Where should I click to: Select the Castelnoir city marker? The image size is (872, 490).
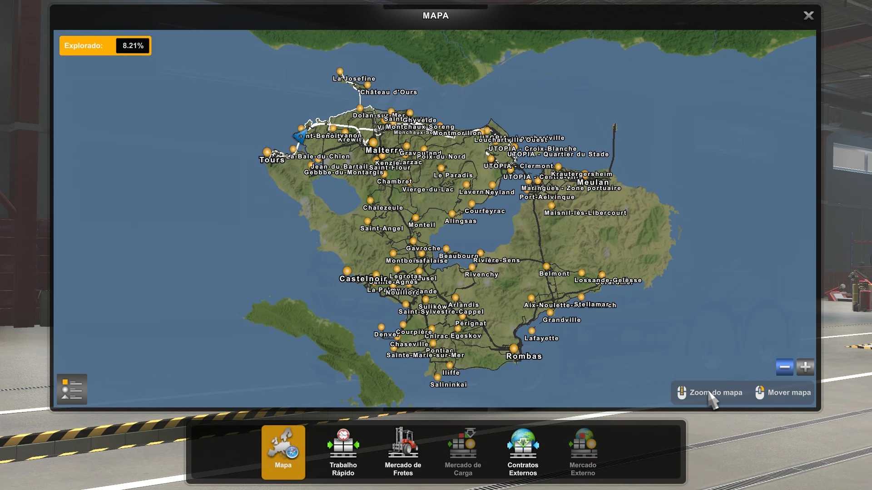[347, 271]
